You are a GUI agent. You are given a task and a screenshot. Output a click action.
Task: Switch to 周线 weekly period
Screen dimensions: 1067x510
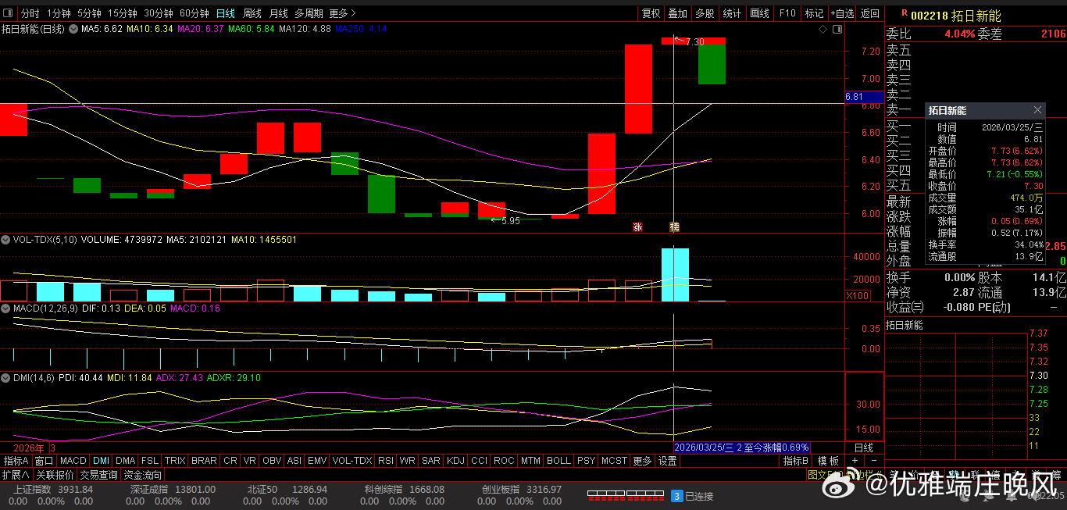pos(252,13)
